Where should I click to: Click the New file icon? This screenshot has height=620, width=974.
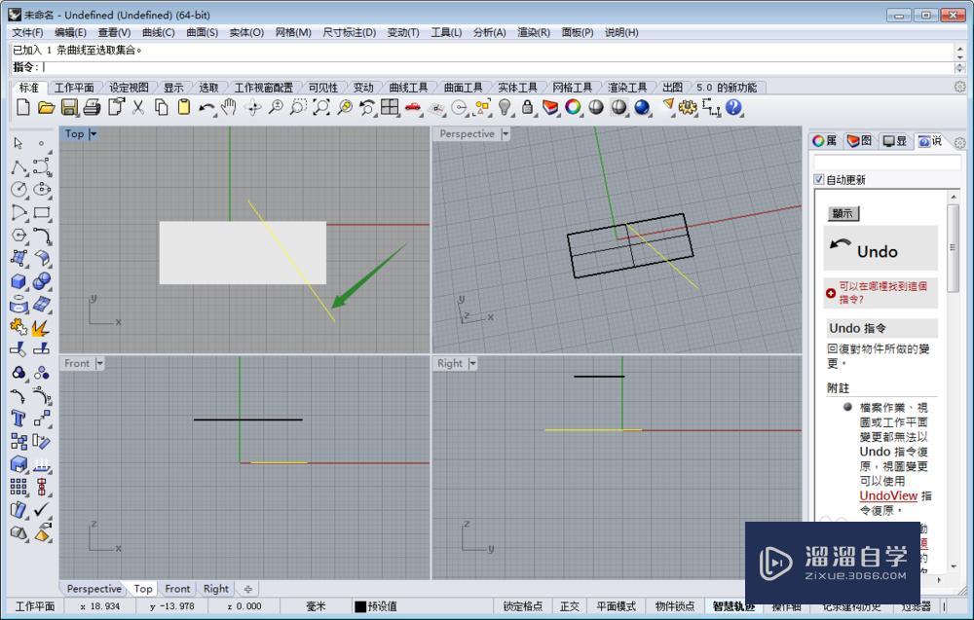point(23,107)
